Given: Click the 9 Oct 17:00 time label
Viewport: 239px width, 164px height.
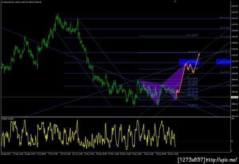Looking at the screenshot, I should click(x=53, y=154).
